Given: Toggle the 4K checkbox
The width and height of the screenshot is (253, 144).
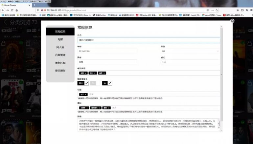Looking at the screenshot, I should 110,83.
